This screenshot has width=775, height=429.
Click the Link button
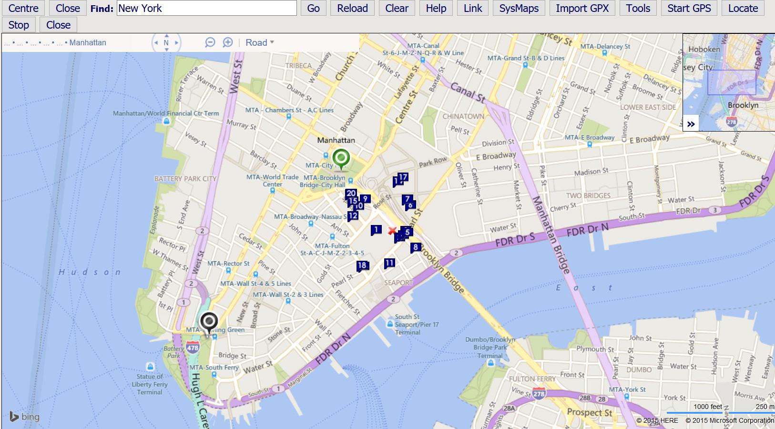tap(472, 8)
